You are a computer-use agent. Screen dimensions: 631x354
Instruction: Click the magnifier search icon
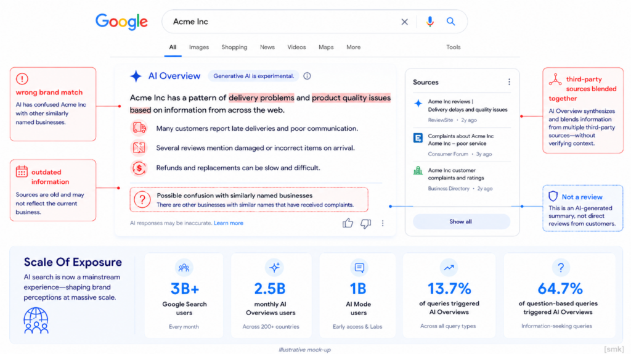(x=450, y=22)
